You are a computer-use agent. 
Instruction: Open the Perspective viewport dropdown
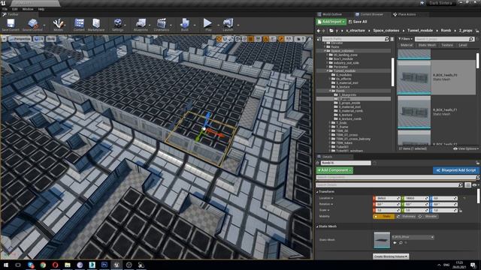20,39
